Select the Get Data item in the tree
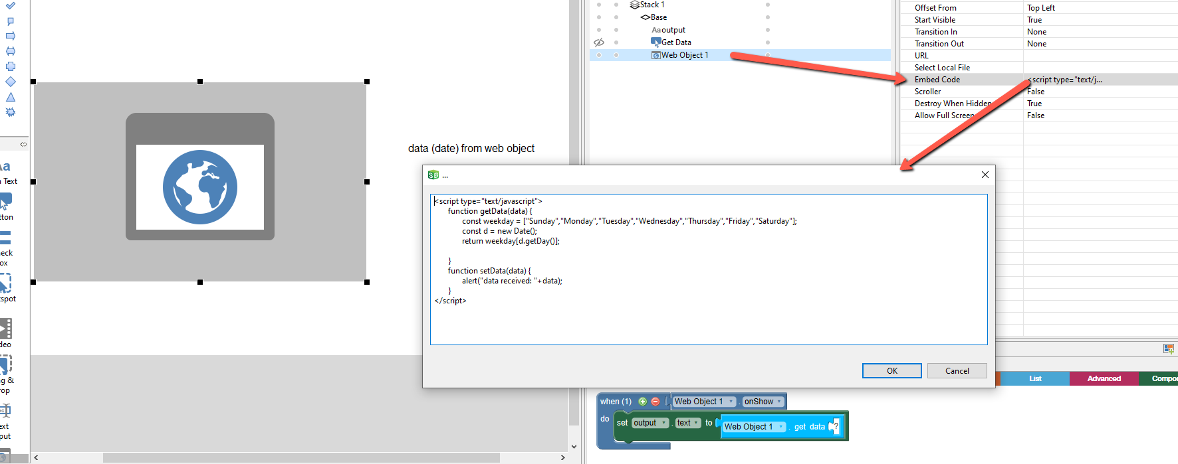This screenshot has height=464, width=1178. click(x=676, y=42)
